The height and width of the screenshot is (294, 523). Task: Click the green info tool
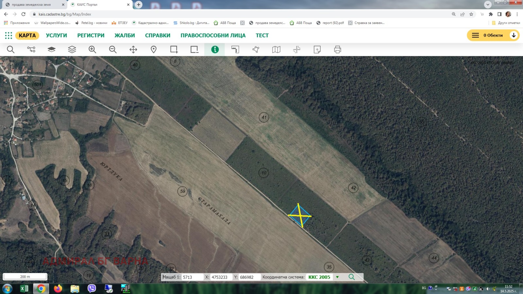215,49
